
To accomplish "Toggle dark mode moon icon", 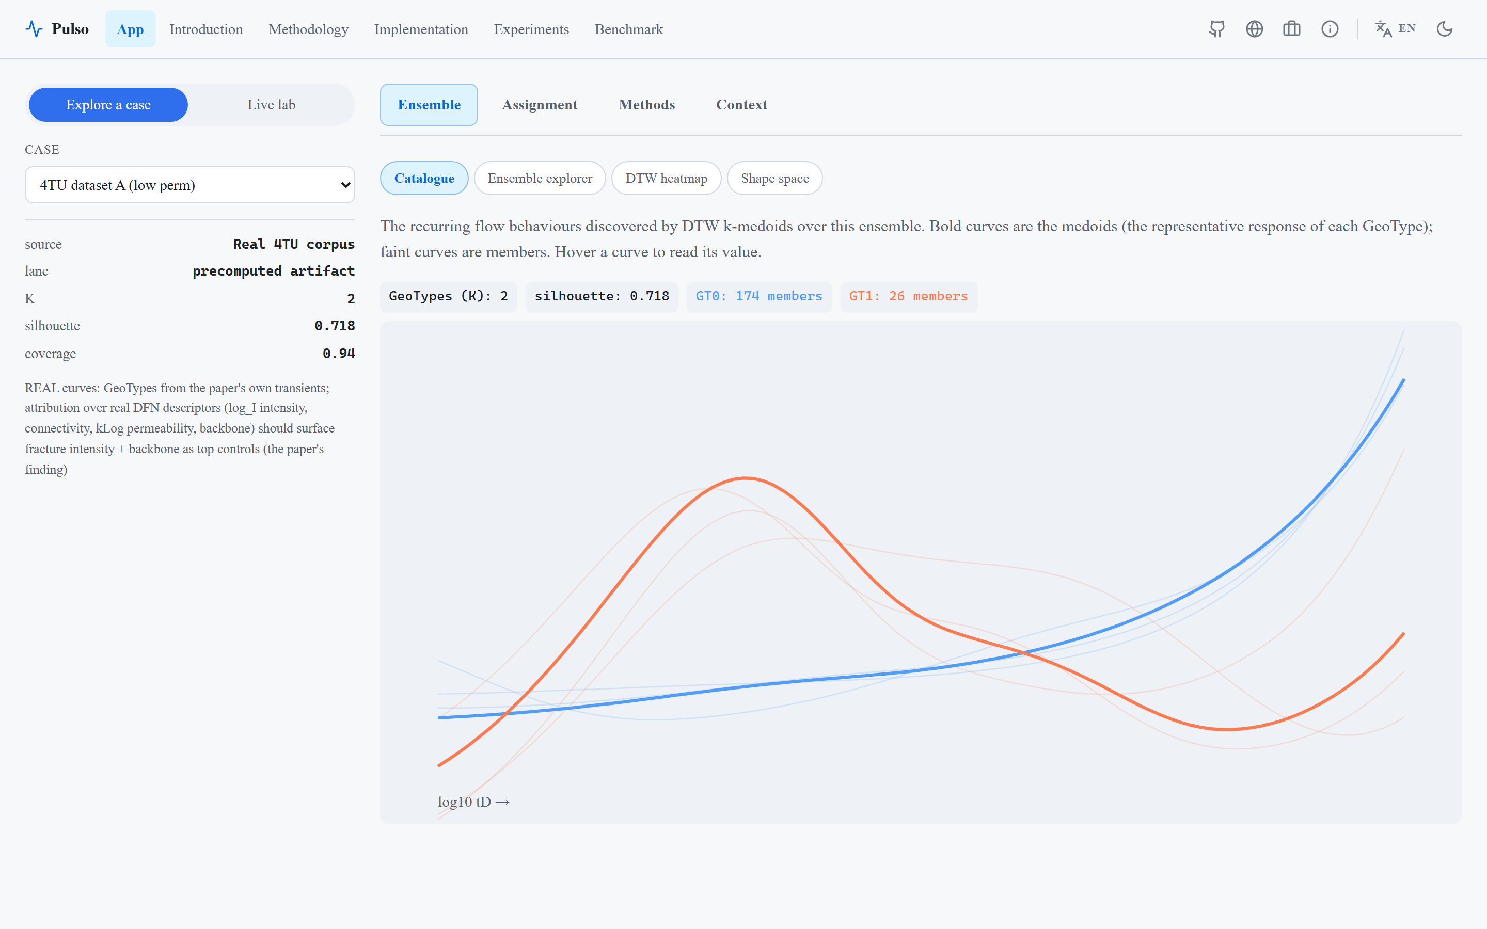I will click(x=1445, y=29).
